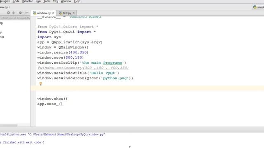Click the 'Hello PyQt' string in setWindowTitle
Screen dimensions: 264x148
pos(103,73)
